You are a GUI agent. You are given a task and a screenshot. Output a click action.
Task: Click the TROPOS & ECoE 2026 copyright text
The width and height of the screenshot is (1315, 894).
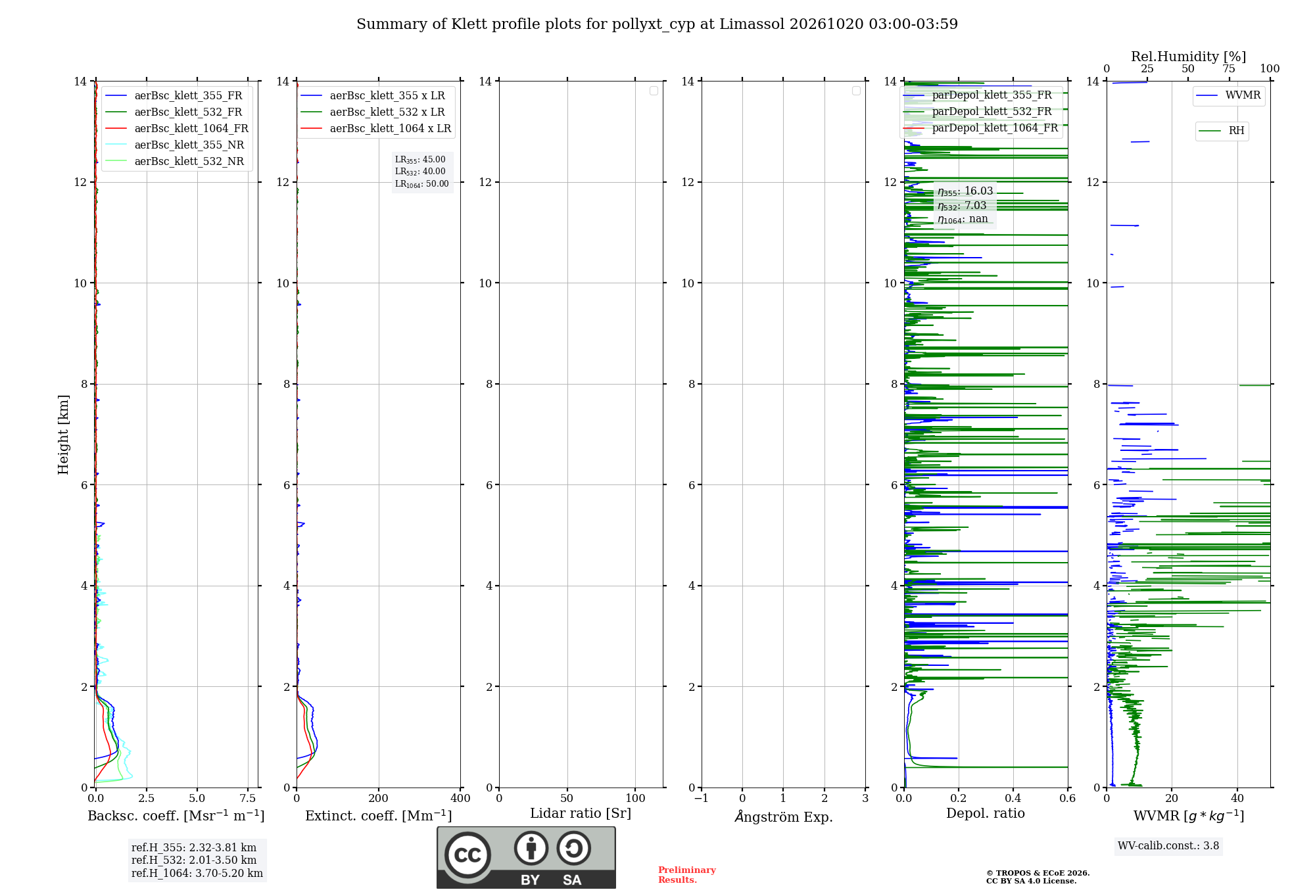click(x=1038, y=873)
